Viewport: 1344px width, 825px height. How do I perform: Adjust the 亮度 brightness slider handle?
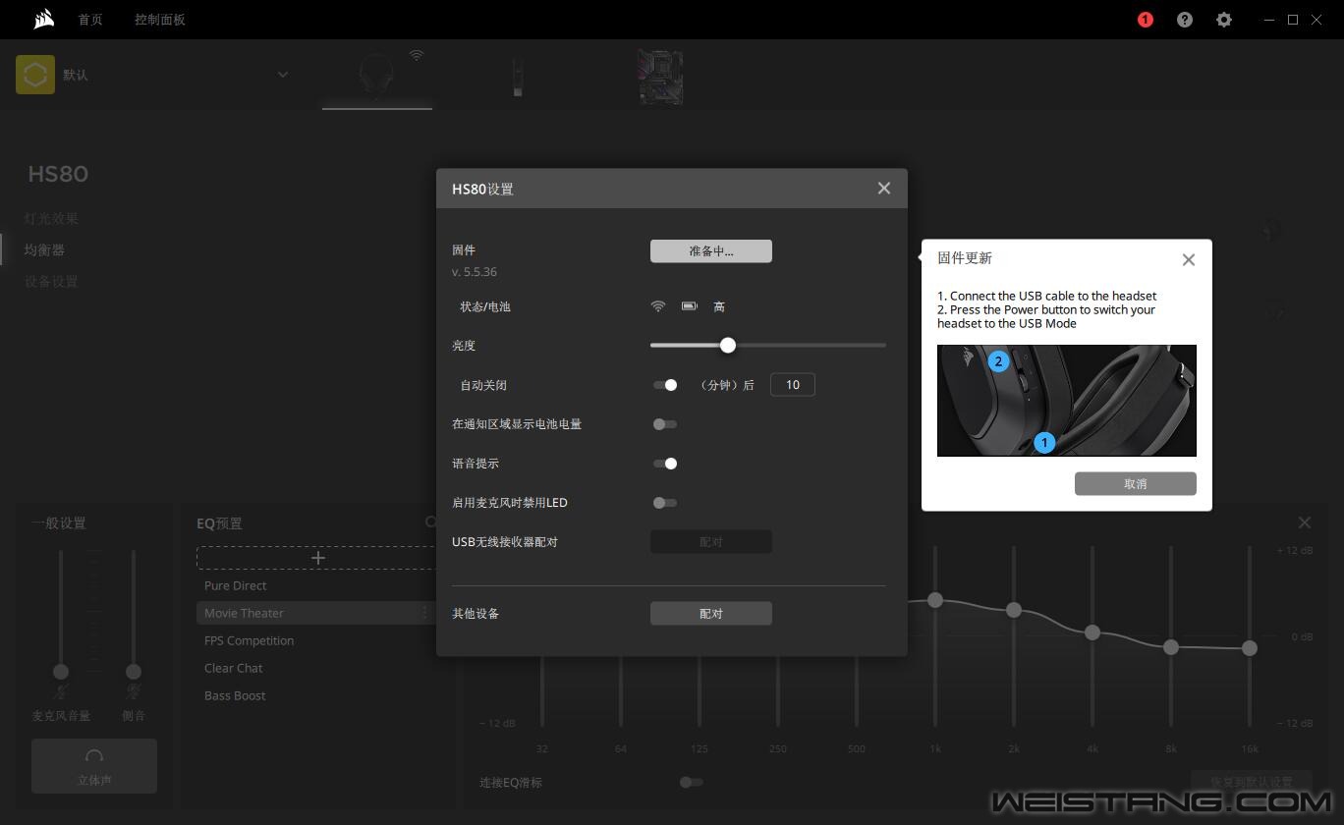pyautogui.click(x=728, y=346)
